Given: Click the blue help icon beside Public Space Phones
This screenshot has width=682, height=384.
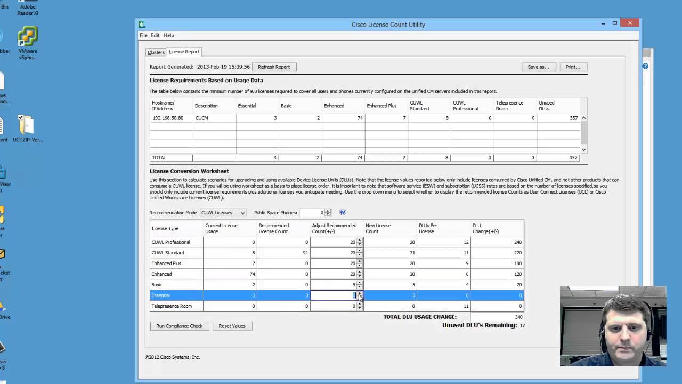Looking at the screenshot, I should point(343,212).
